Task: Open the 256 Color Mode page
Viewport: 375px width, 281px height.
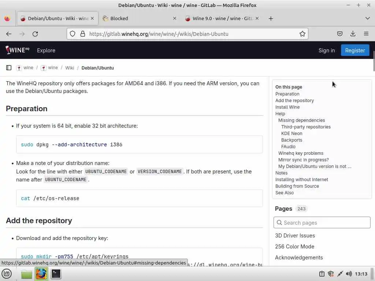Action: [294, 247]
